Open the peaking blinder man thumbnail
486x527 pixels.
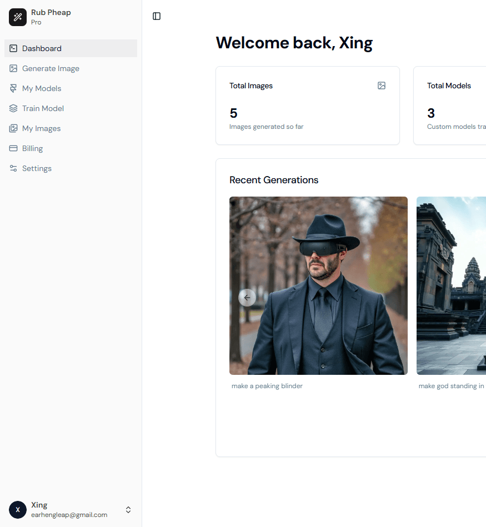[318, 285]
